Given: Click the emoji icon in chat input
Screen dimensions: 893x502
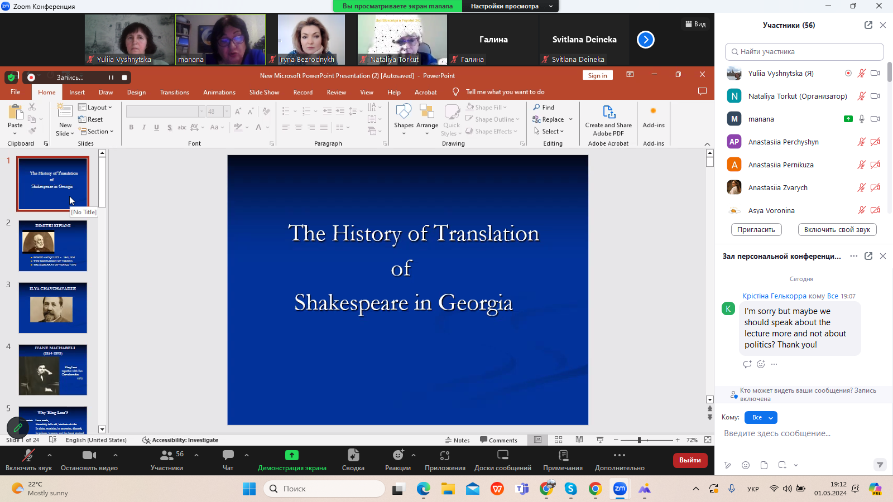Looking at the screenshot, I should click(746, 465).
